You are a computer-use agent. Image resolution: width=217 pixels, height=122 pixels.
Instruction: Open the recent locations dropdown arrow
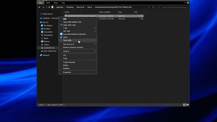tap(46, 7)
